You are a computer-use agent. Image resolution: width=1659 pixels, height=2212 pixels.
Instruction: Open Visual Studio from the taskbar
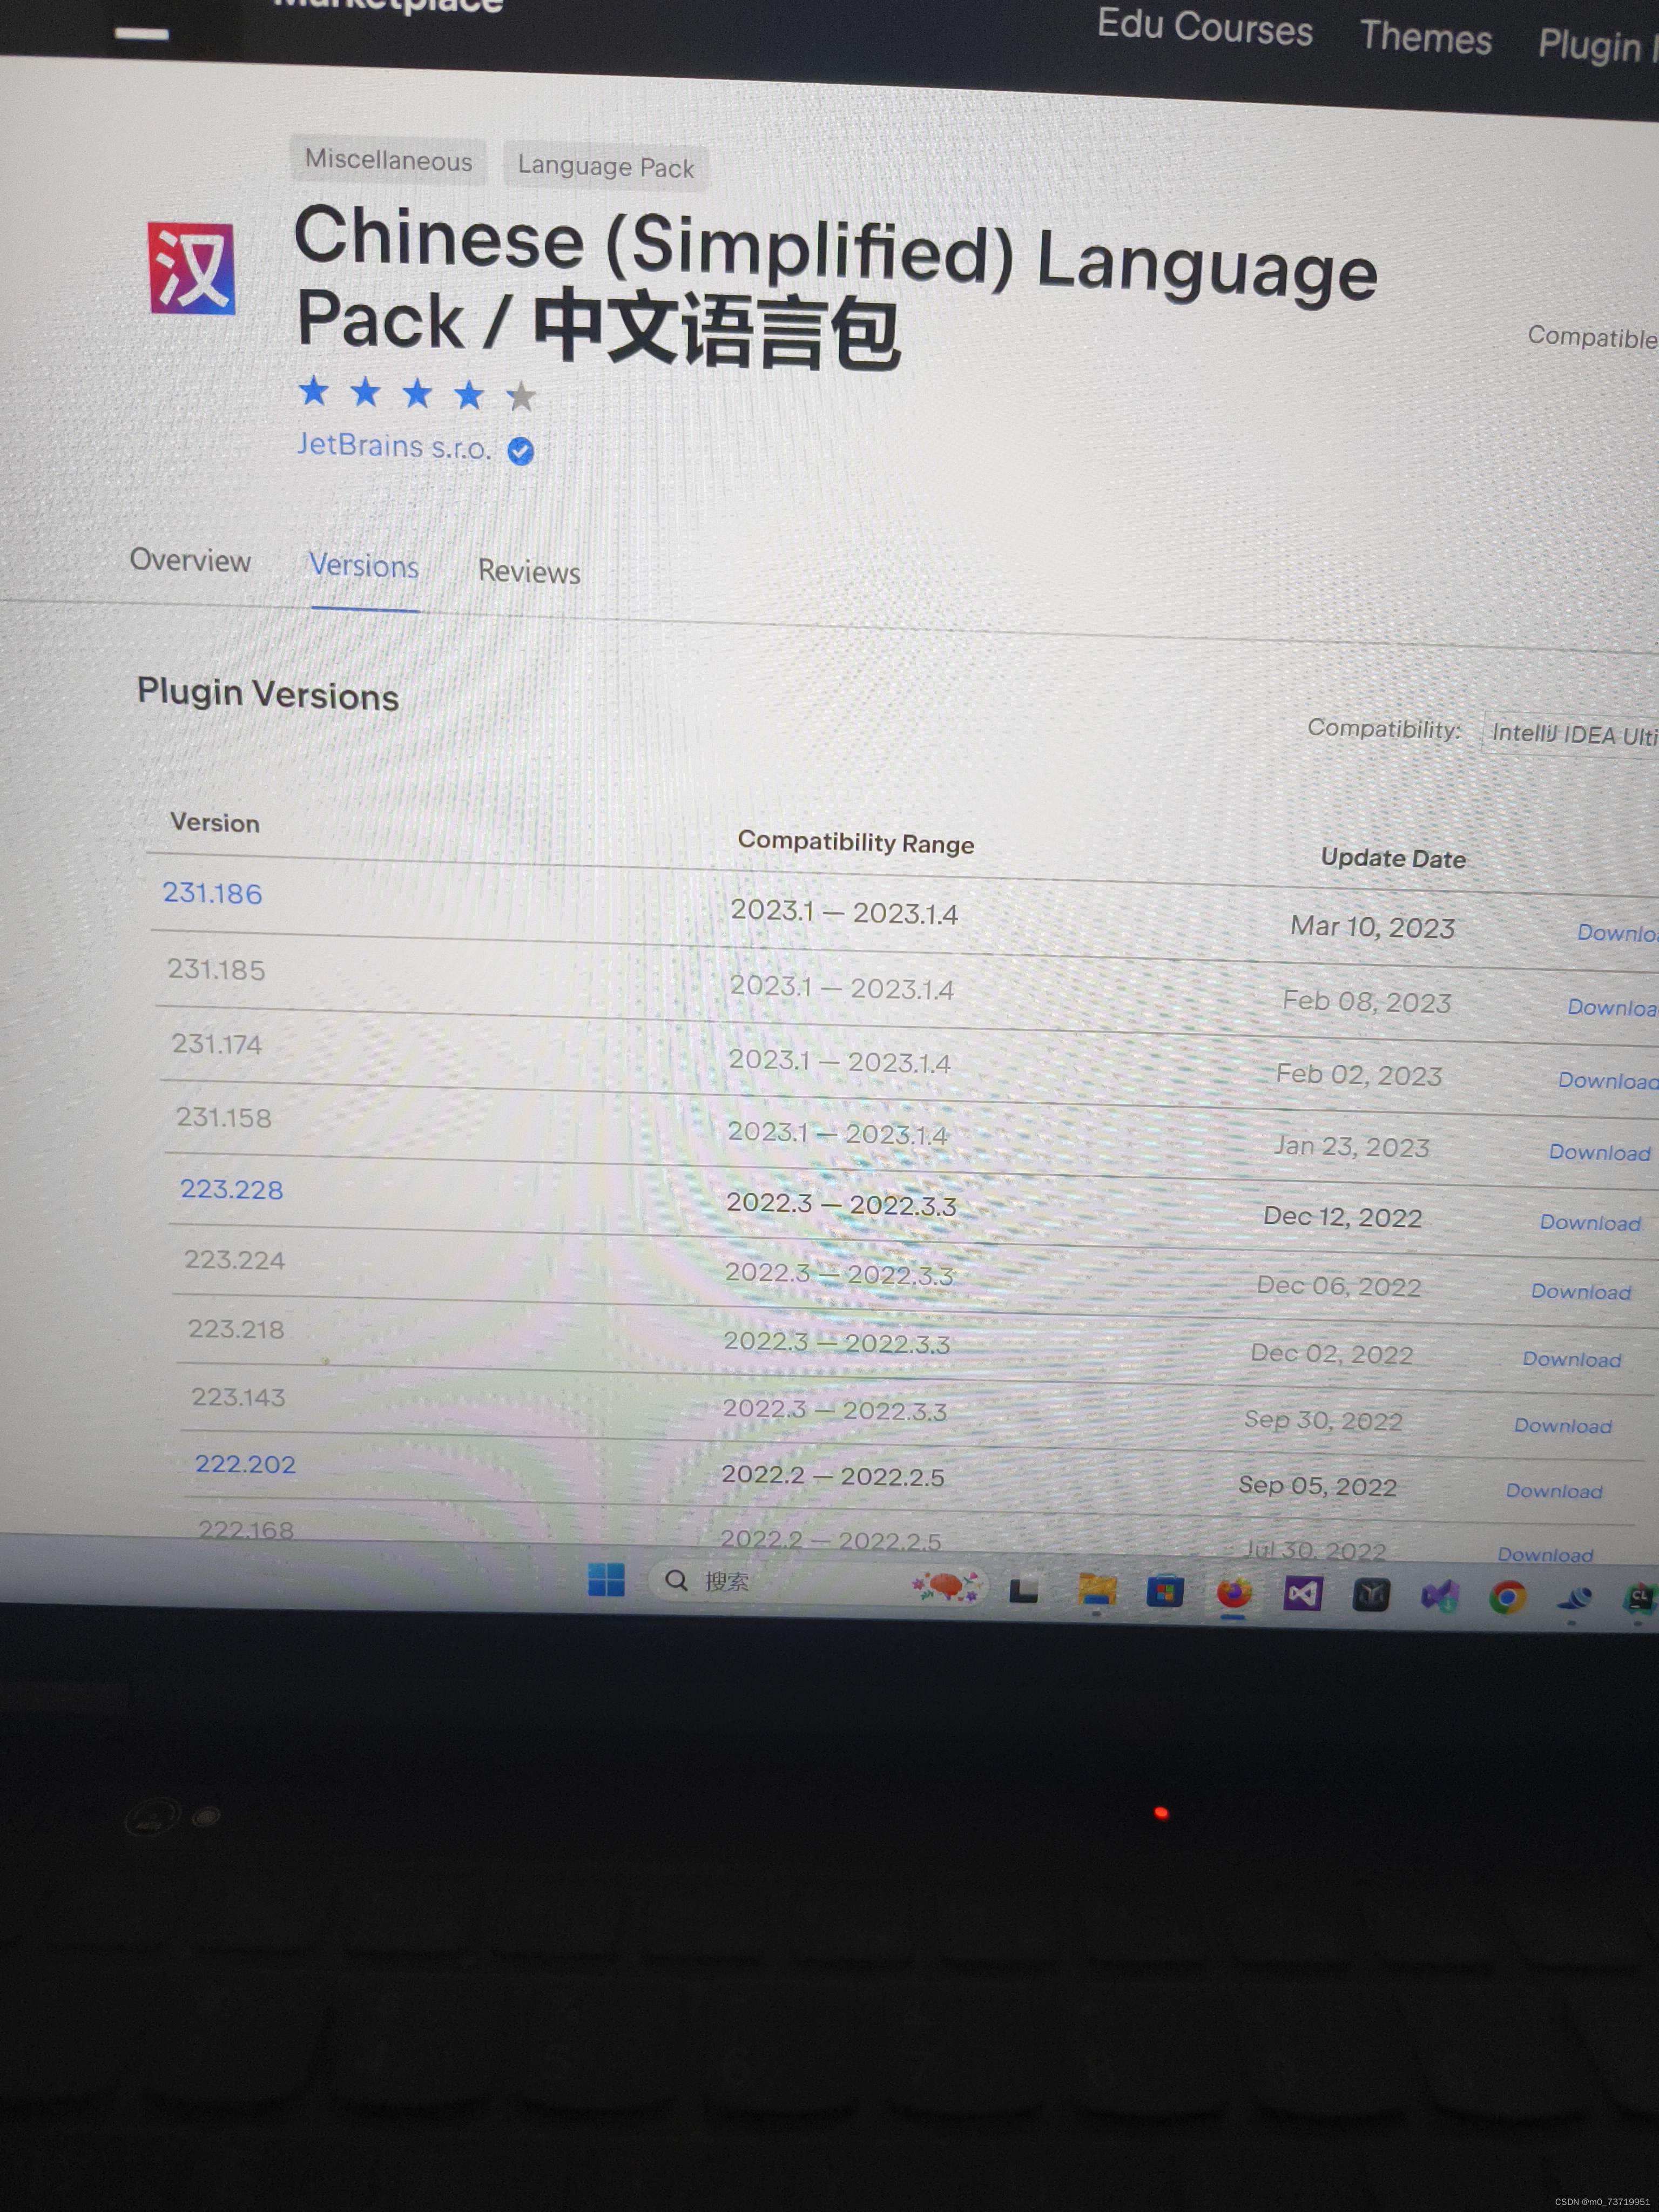tap(1302, 1593)
